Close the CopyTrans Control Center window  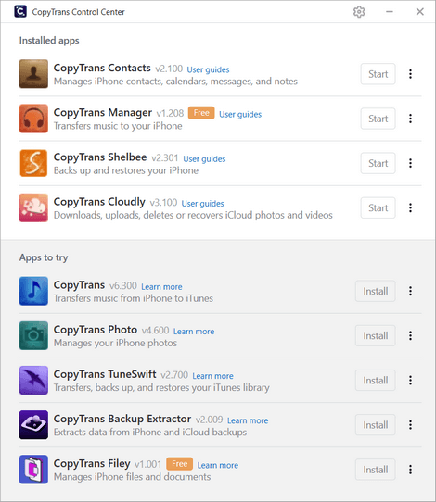tap(419, 12)
